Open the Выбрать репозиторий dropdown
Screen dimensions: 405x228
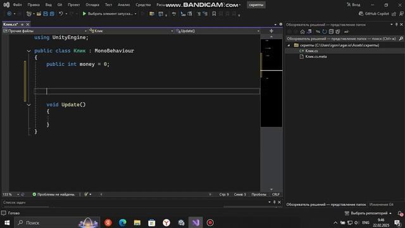[368, 213]
